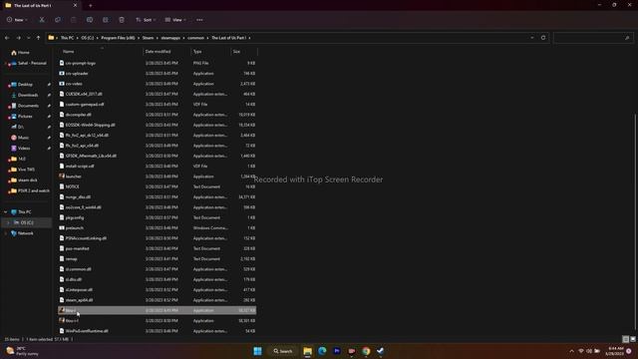This screenshot has height=359, width=638.
Task: Collapse the This PC tree node
Action: point(6,212)
